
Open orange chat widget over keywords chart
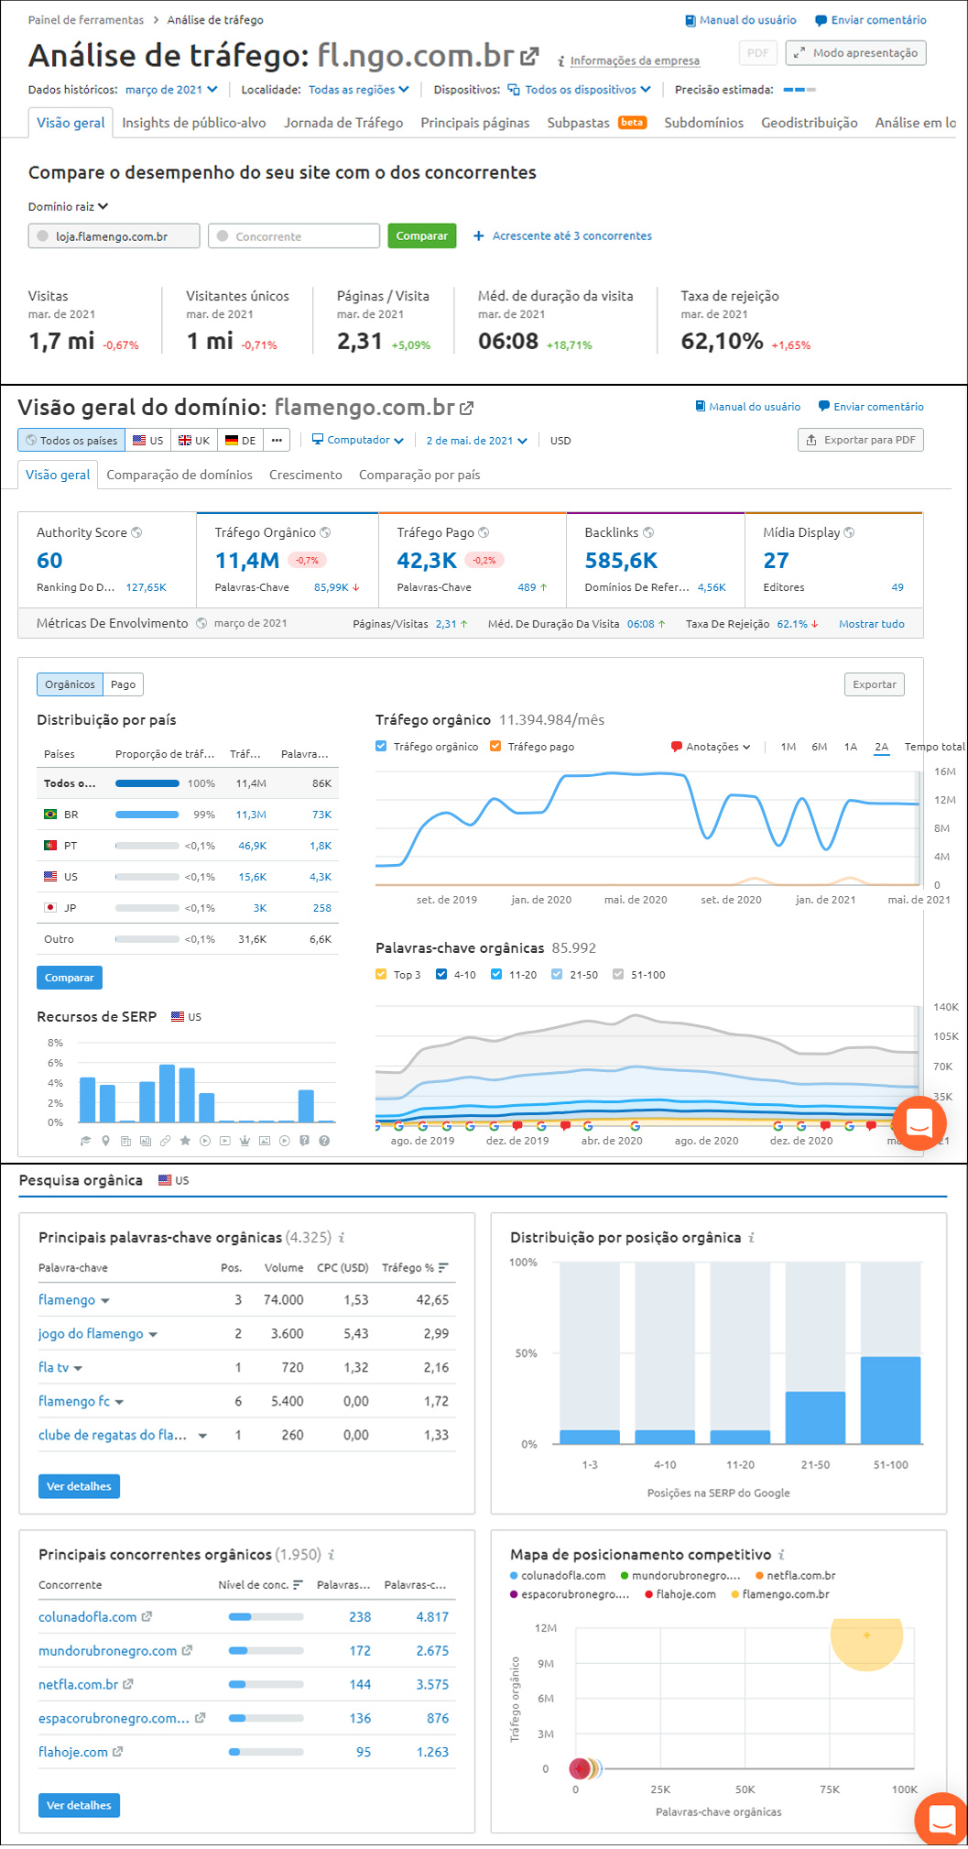[x=919, y=1122]
